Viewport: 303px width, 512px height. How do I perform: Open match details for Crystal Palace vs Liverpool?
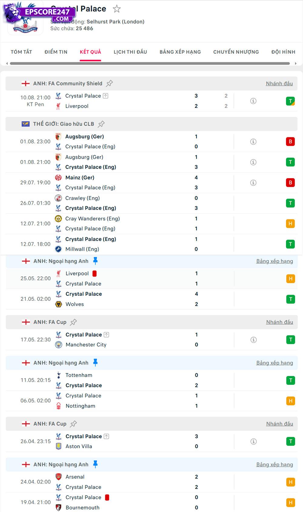(253, 101)
